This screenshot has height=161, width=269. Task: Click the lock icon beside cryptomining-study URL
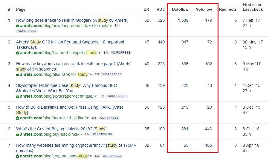coord(18,156)
